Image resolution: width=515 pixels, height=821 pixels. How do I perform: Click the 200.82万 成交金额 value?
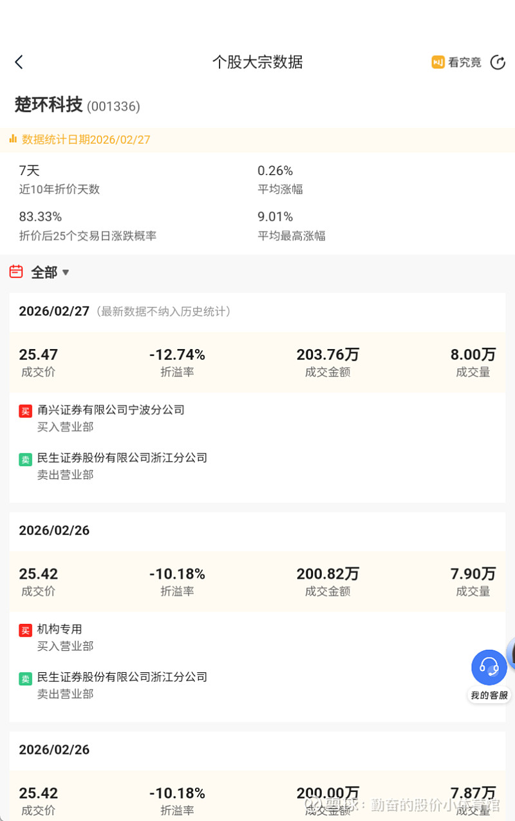point(328,574)
